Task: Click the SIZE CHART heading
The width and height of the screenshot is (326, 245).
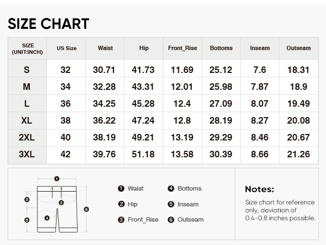Action: coord(48,24)
